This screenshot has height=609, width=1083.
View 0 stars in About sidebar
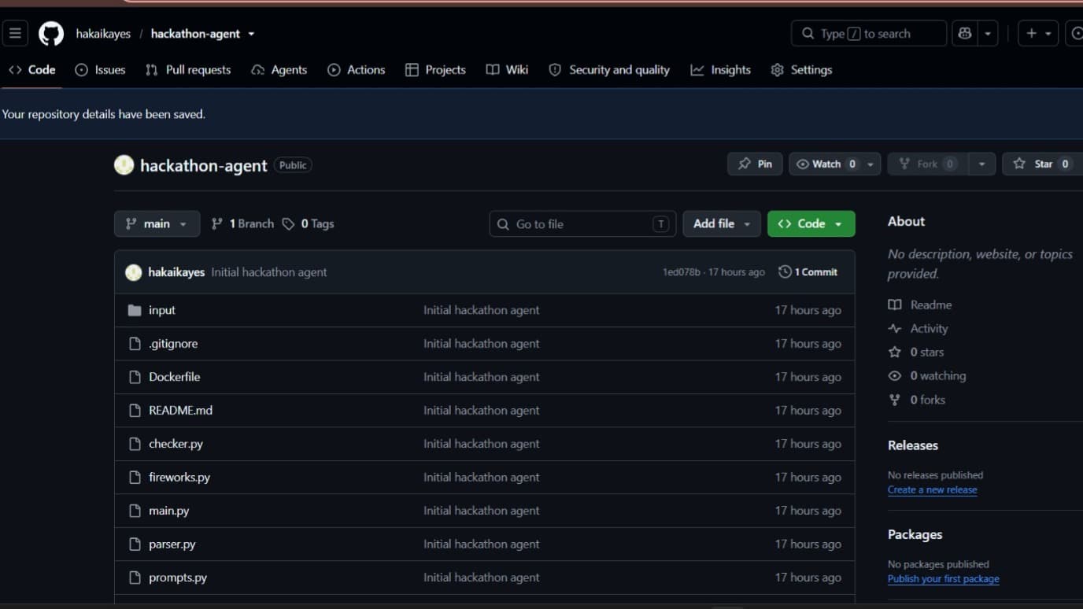(x=916, y=352)
